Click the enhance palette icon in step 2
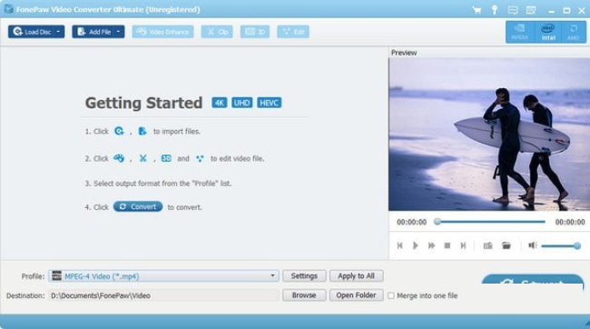The width and height of the screenshot is (590, 329). (x=119, y=158)
